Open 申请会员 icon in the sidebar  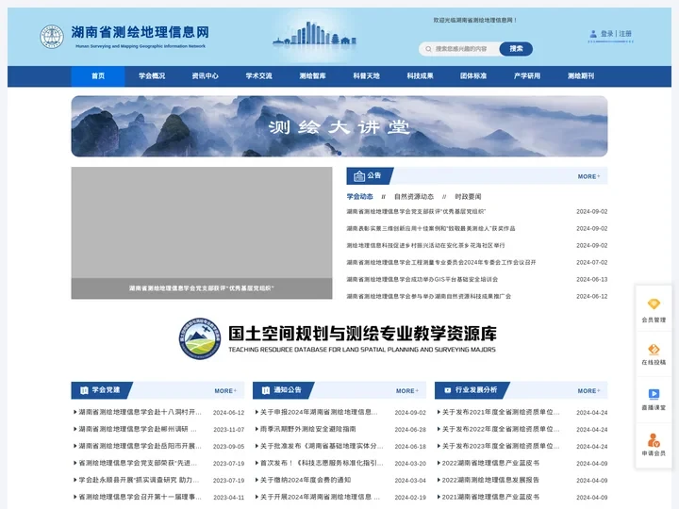[654, 440]
